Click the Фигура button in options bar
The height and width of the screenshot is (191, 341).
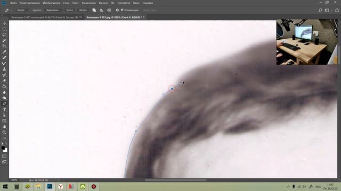point(83,10)
